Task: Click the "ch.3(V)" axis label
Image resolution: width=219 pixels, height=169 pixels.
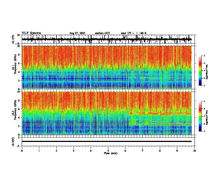Action: (x=13, y=142)
